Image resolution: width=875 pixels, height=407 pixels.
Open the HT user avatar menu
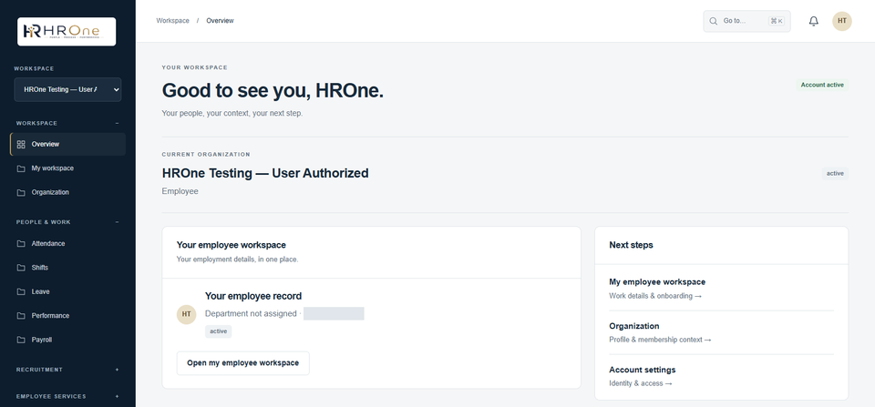point(842,21)
